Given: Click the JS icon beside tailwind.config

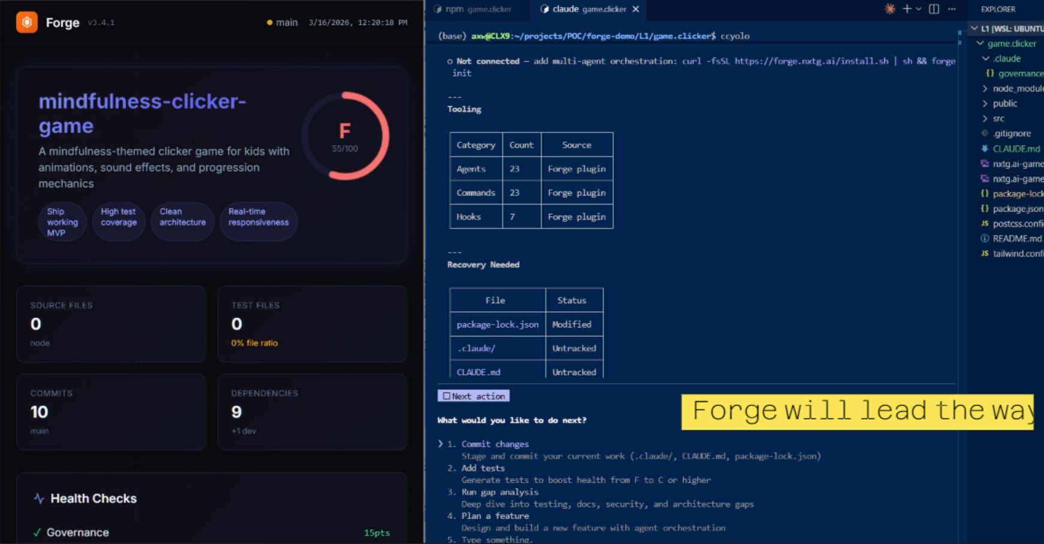Looking at the screenshot, I should click(985, 253).
